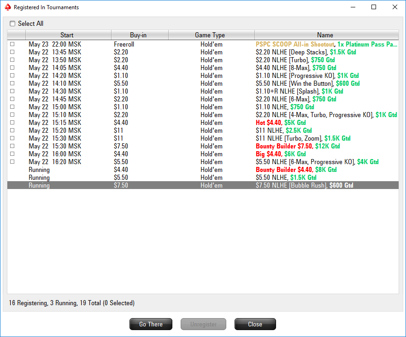Tick checkbox for $2.20 NLHE Deep Stacks tournament

(x=12, y=52)
